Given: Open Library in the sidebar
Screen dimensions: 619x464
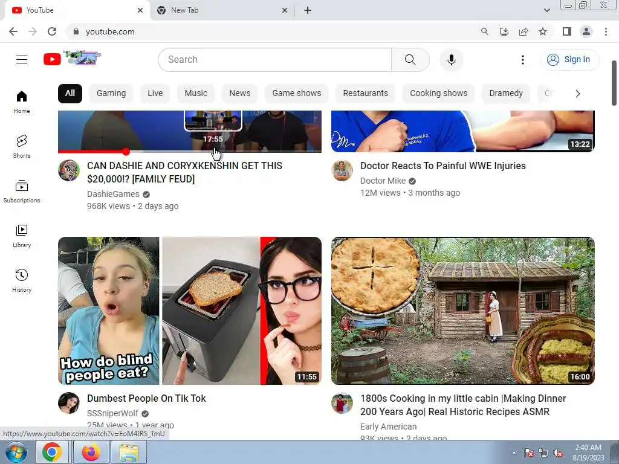Looking at the screenshot, I should tap(22, 236).
